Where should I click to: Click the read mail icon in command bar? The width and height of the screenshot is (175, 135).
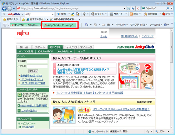tap(103, 25)
